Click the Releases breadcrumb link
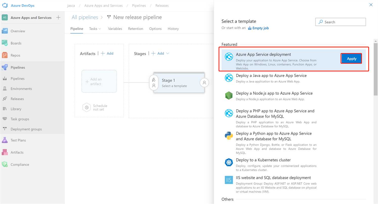Image resolution: width=378 pixels, height=204 pixels. [162, 6]
